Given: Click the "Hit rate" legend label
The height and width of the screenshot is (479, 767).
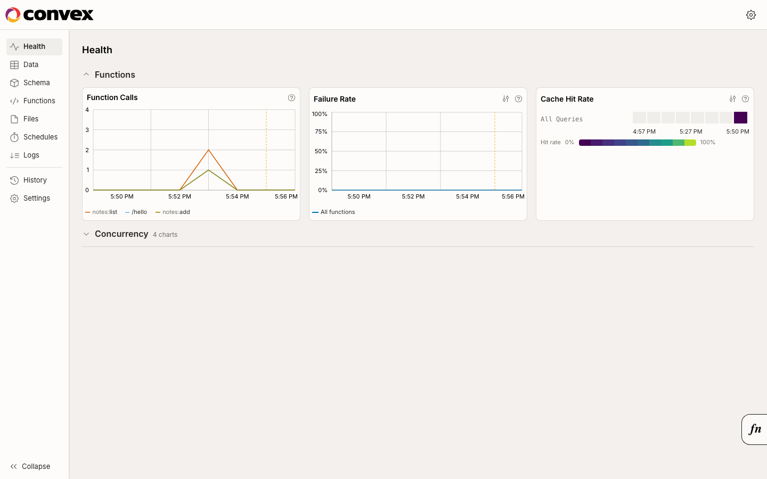Looking at the screenshot, I should pyautogui.click(x=551, y=143).
